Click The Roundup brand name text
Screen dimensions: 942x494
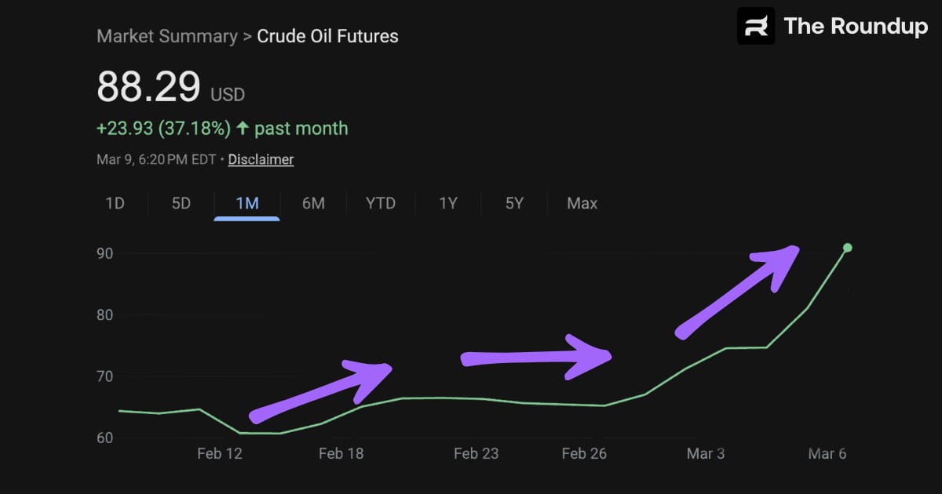[856, 26]
